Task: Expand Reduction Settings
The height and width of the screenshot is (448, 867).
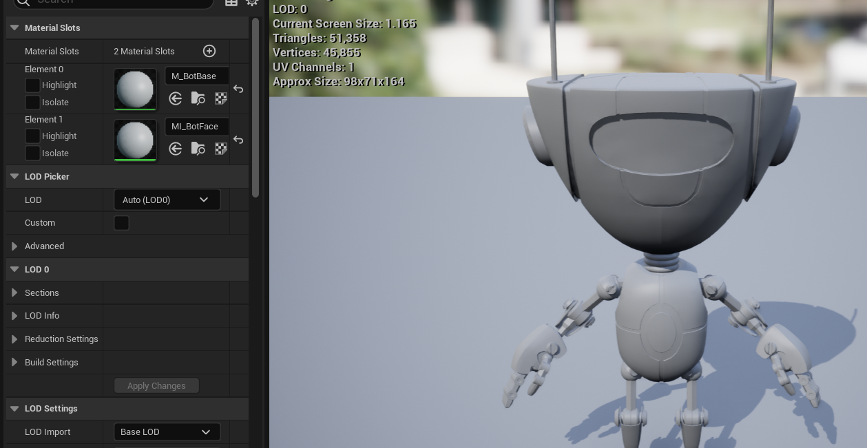Action: click(14, 339)
